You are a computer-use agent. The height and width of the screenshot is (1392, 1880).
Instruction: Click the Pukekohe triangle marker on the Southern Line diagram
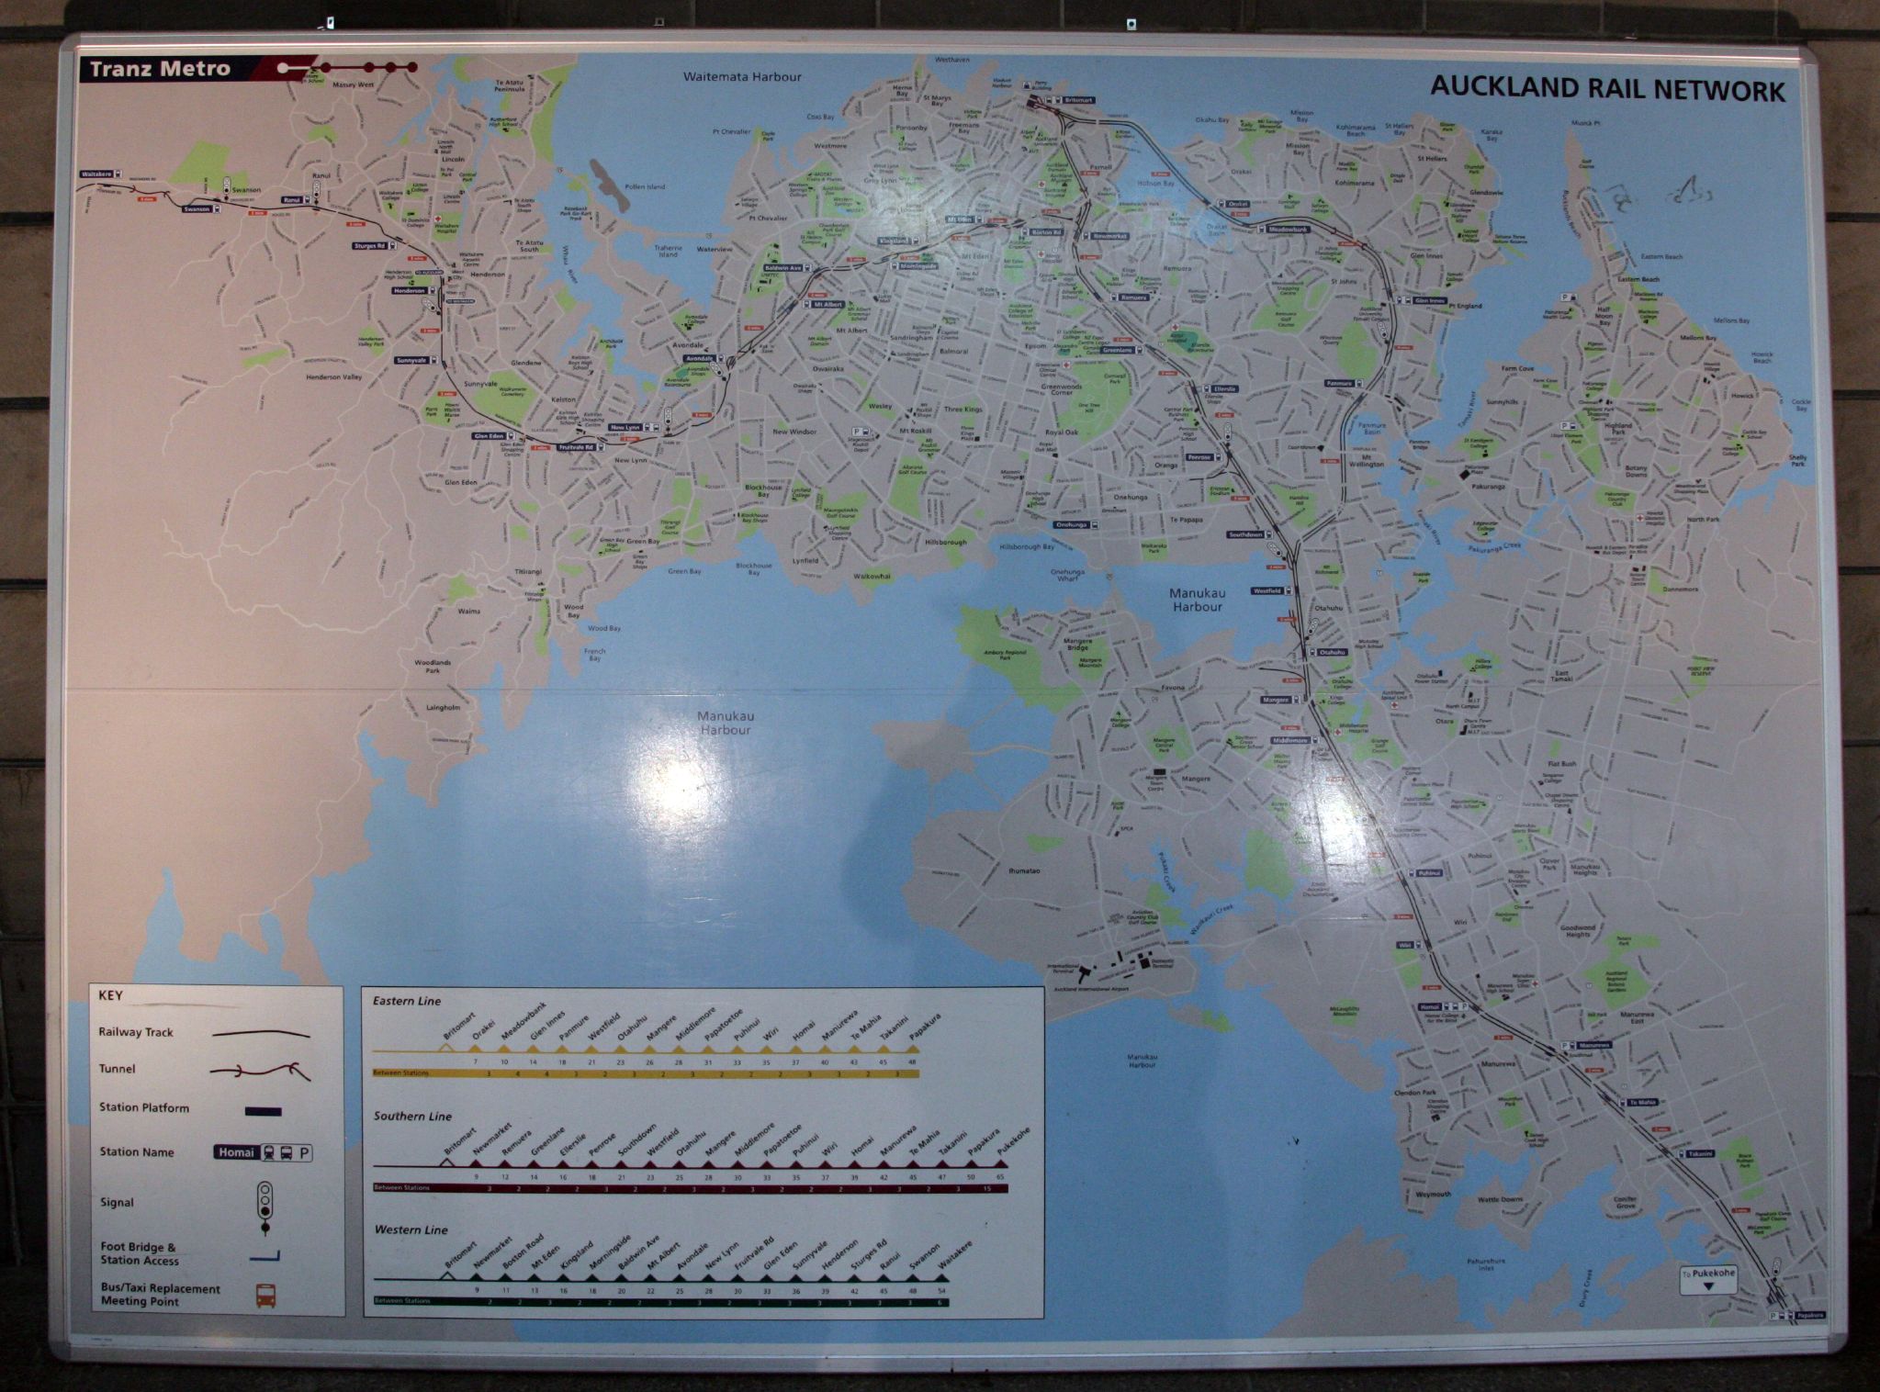1000,1162
